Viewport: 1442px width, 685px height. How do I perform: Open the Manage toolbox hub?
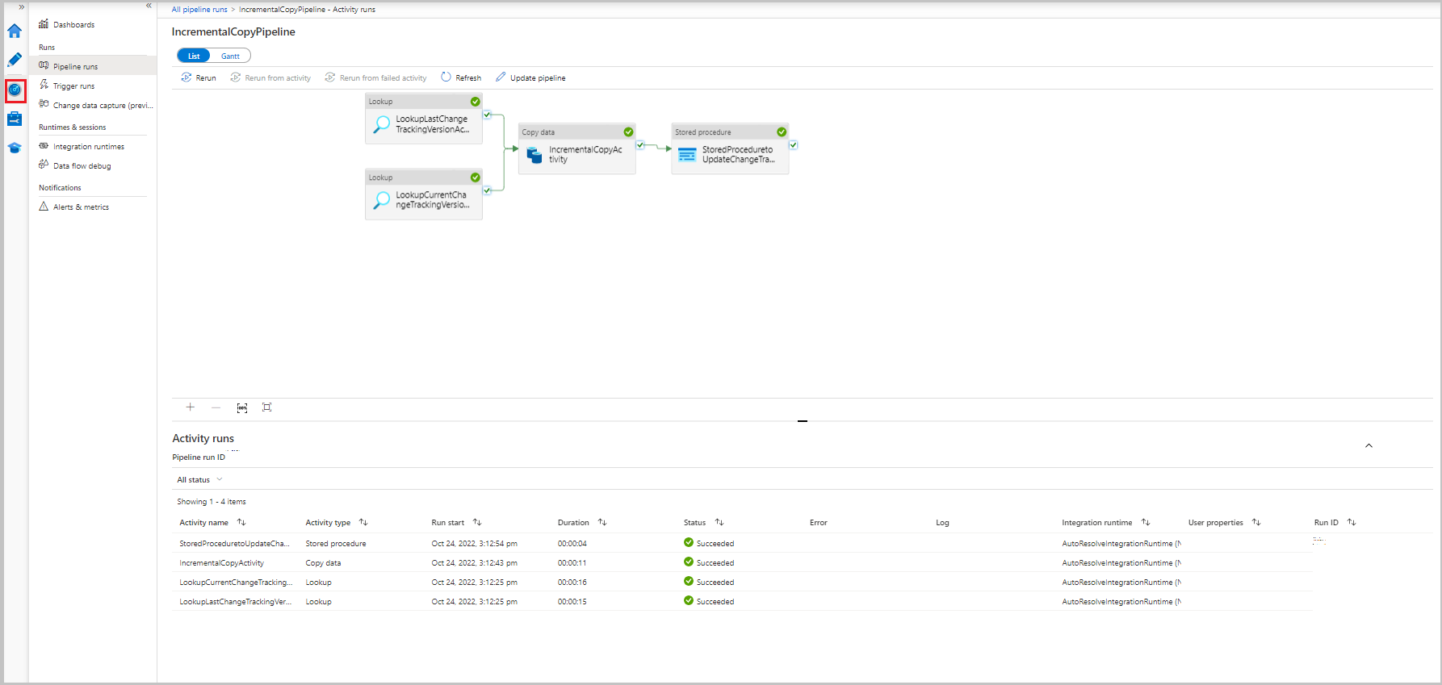(15, 119)
